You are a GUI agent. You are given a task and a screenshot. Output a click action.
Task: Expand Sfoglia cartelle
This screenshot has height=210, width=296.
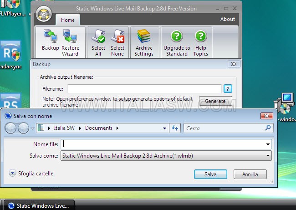pyautogui.click(x=31, y=173)
